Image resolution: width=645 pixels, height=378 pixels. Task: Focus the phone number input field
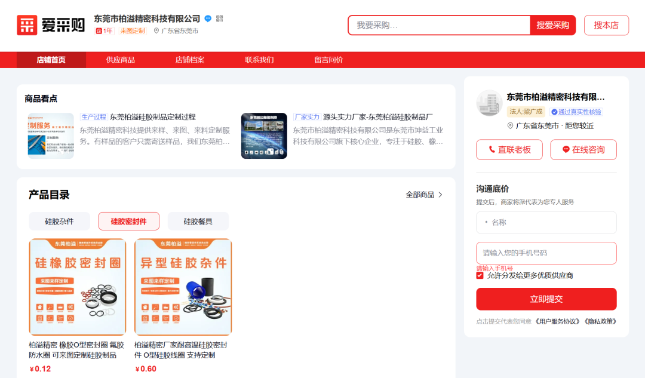546,253
